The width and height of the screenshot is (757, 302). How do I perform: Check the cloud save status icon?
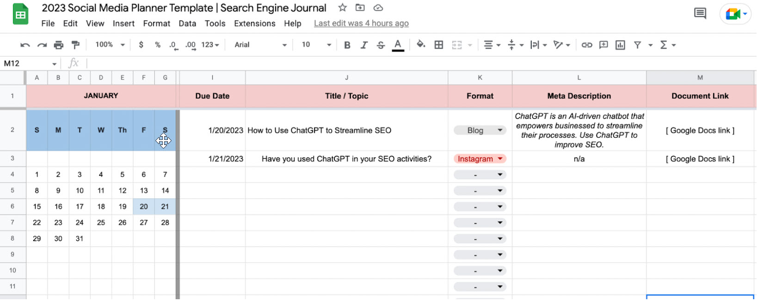pyautogui.click(x=378, y=7)
